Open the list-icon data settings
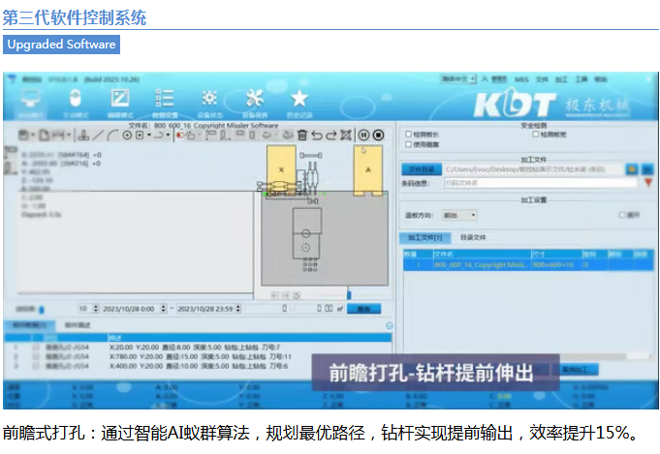The image size is (660, 454). point(165,103)
